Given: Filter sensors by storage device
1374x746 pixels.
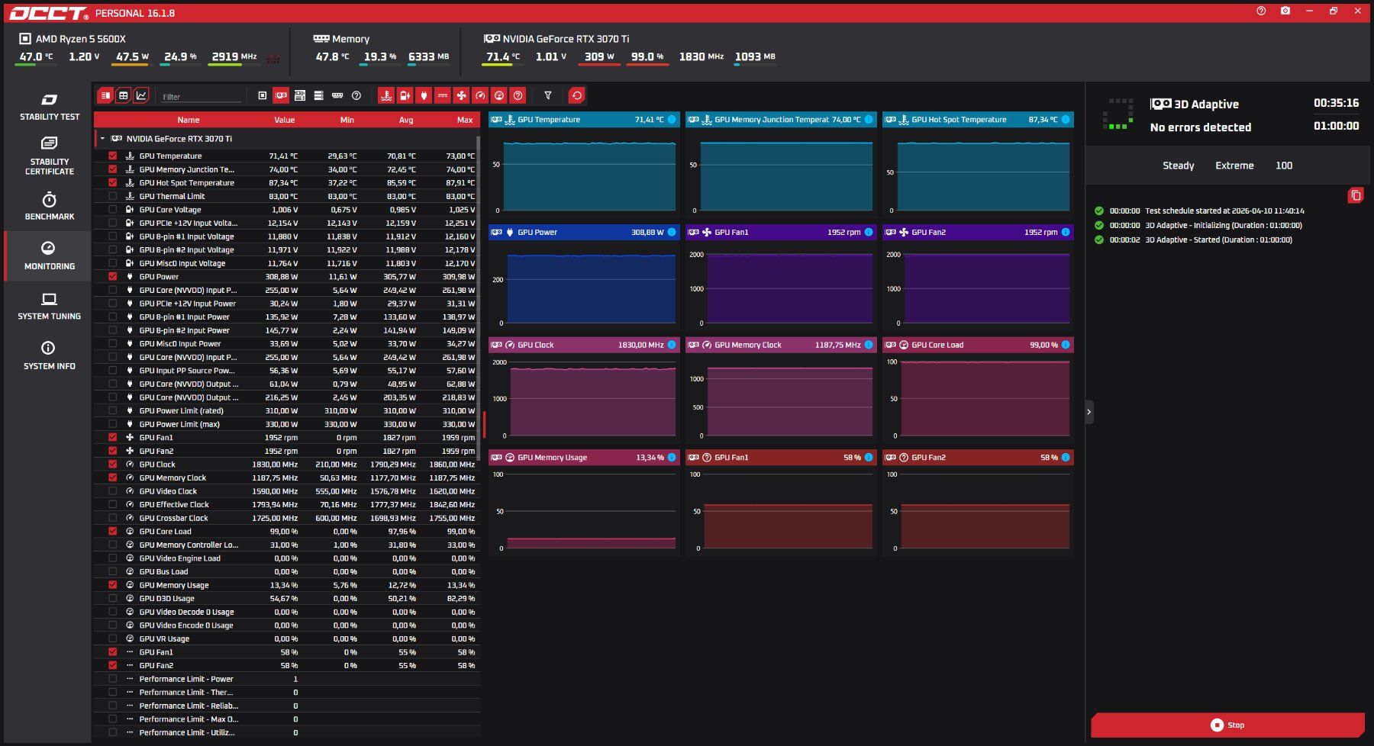Looking at the screenshot, I should pos(318,95).
